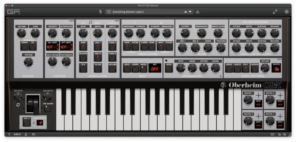Toggle the Arpeggiator lock icon

click(x=220, y=76)
